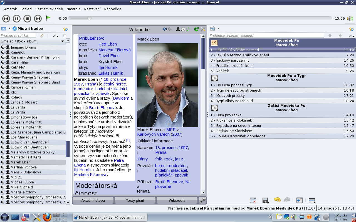Expand the Marek Eben artist node
Viewport: 356px width, 222px height.
[x=3, y=162]
